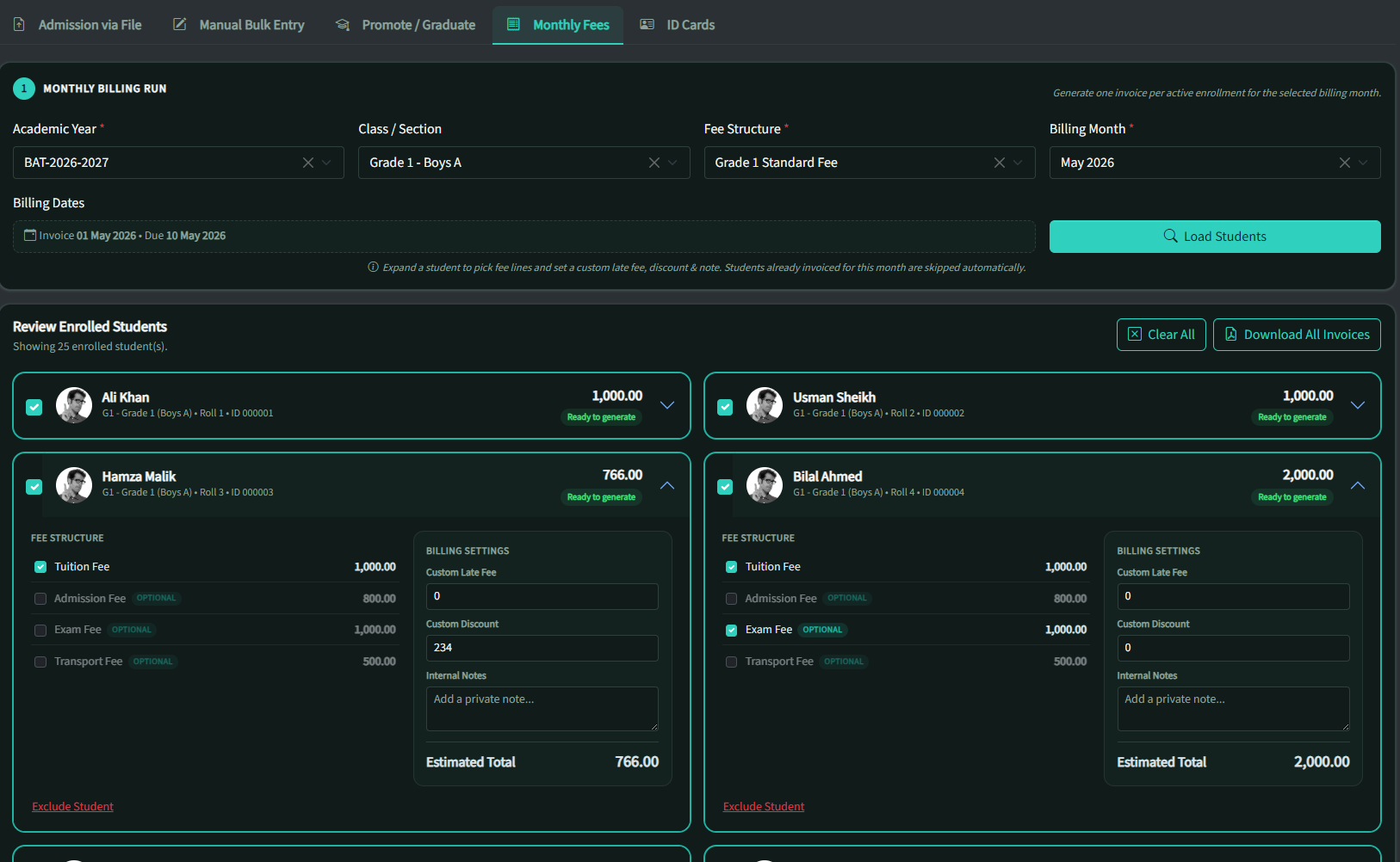Check Admission Fee for Bilal Ahmed
The image size is (1400, 862).
click(732, 599)
